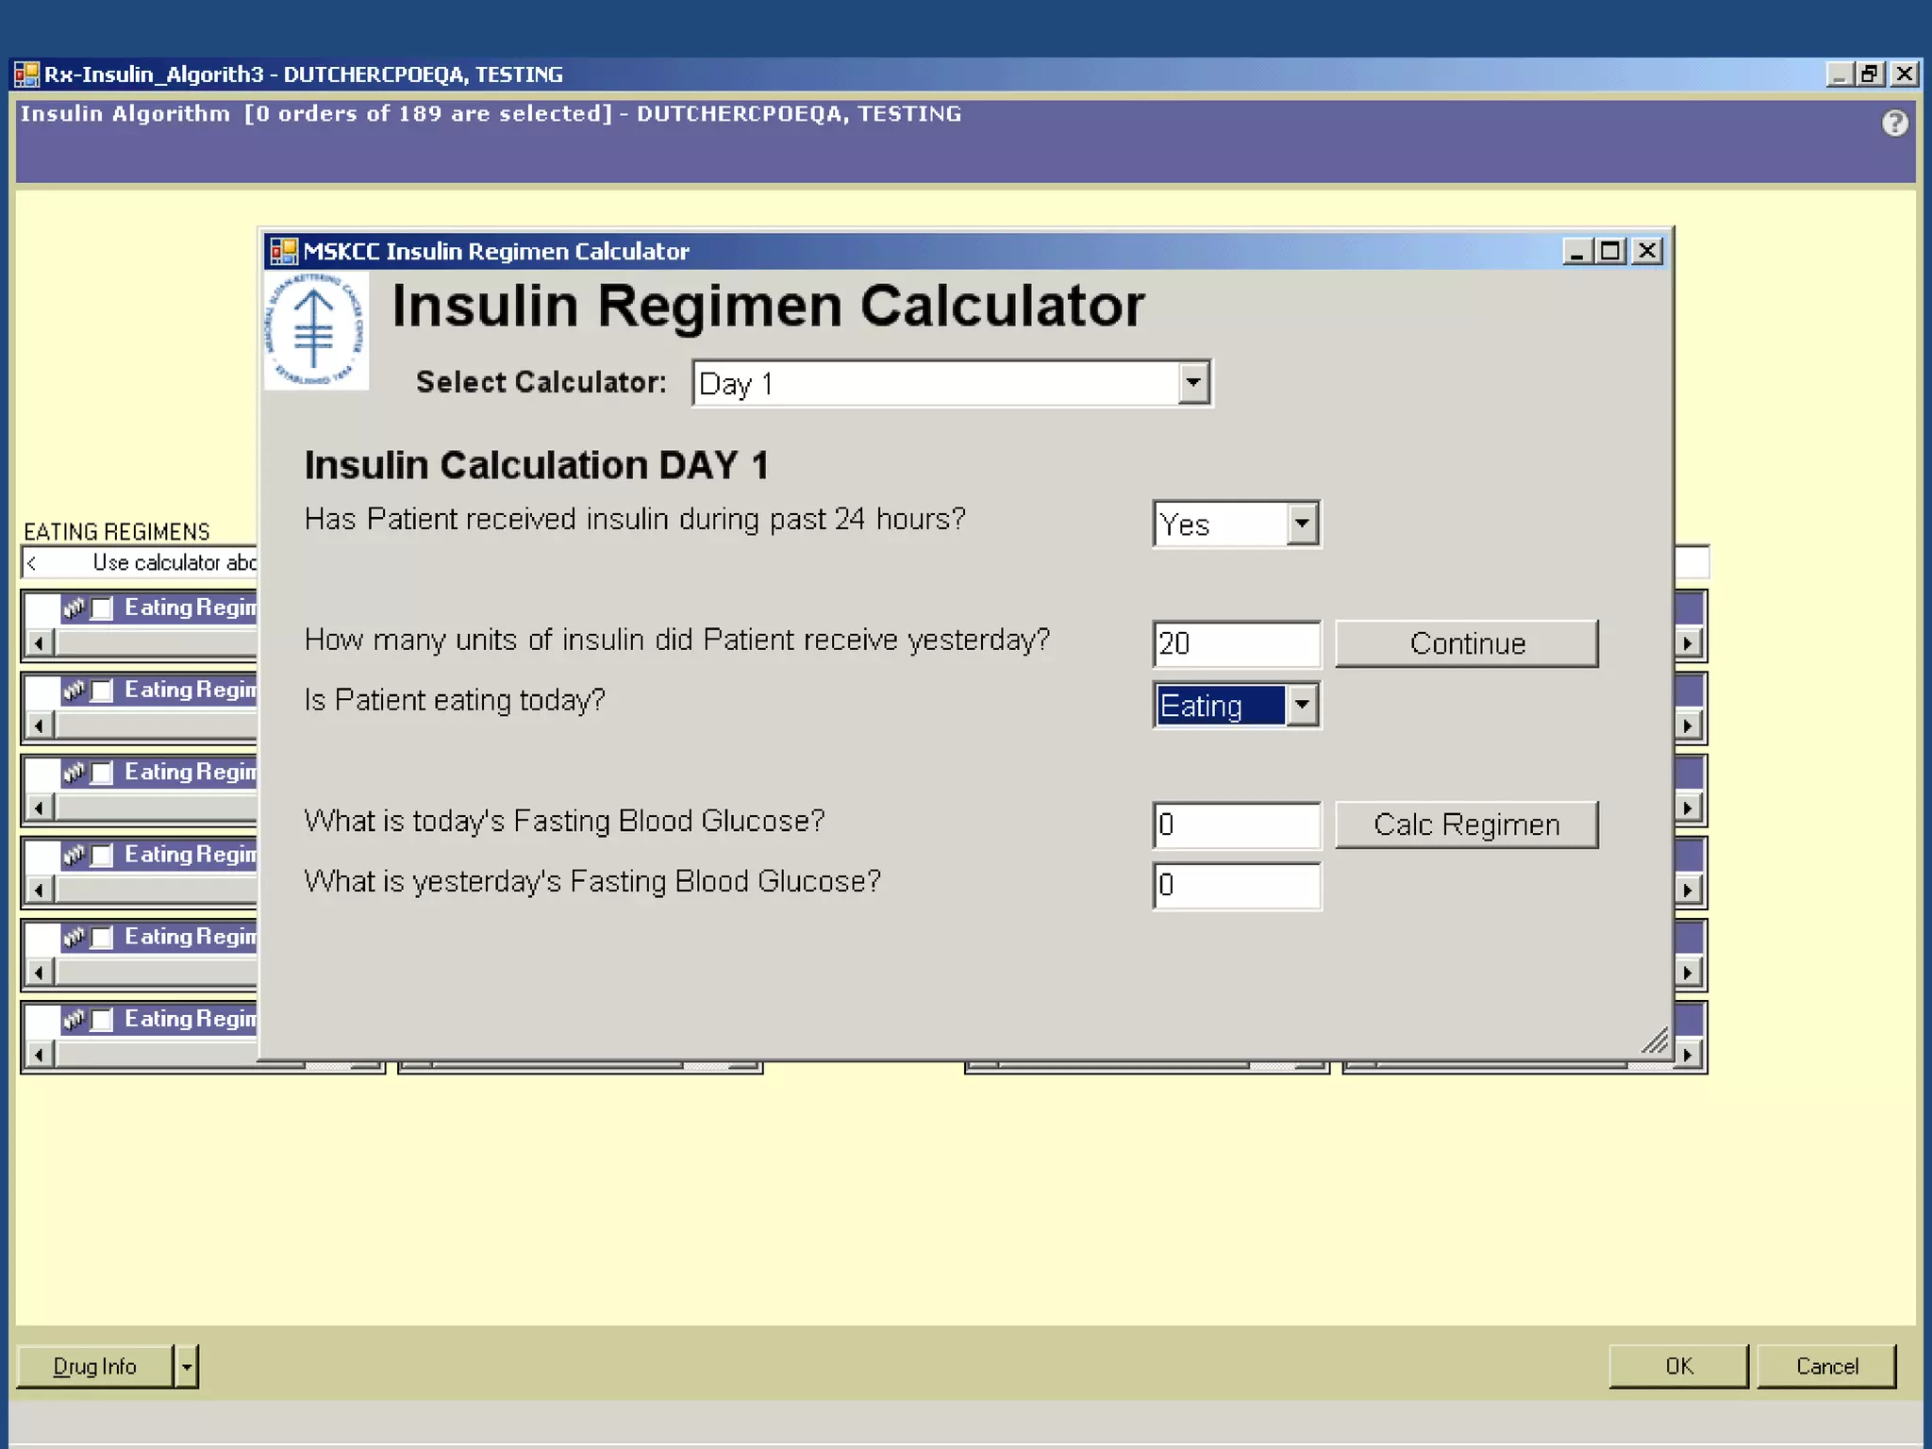Image resolution: width=1932 pixels, height=1449 pixels.
Task: Click today's Fasting Blood Glucose field
Action: (x=1237, y=824)
